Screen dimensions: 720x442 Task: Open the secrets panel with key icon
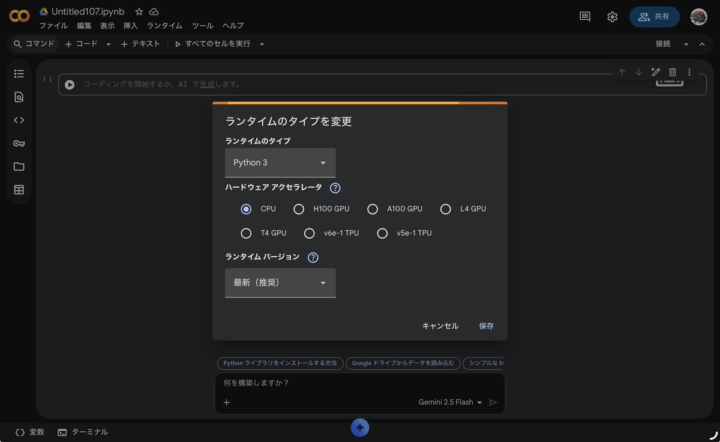pos(19,143)
